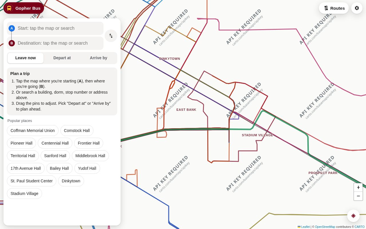The height and width of the screenshot is (229, 366).
Task: Choose Dinkytown popular place chip
Action: pos(71,181)
